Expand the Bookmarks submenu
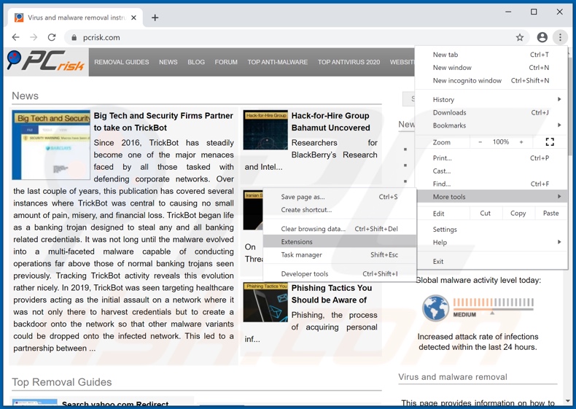This screenshot has width=576, height=409. (491, 125)
